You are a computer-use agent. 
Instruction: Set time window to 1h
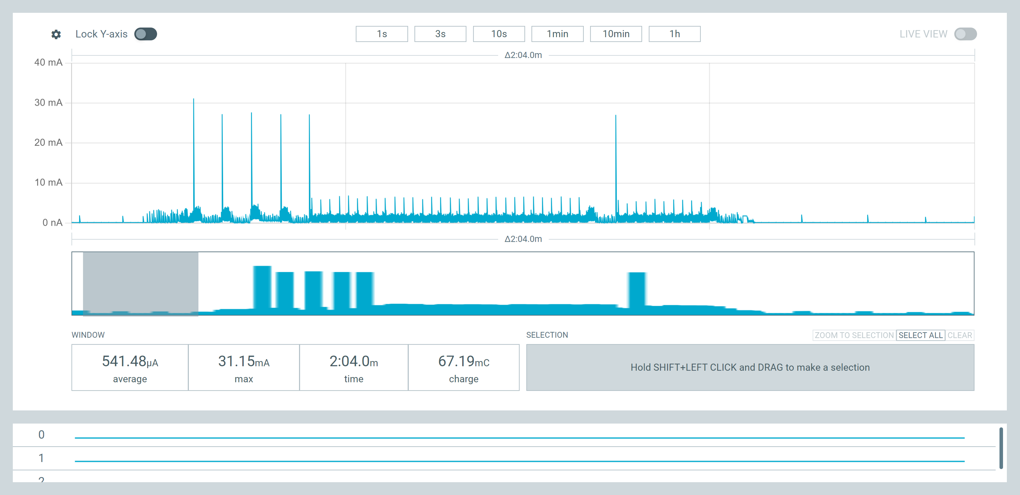(x=675, y=34)
